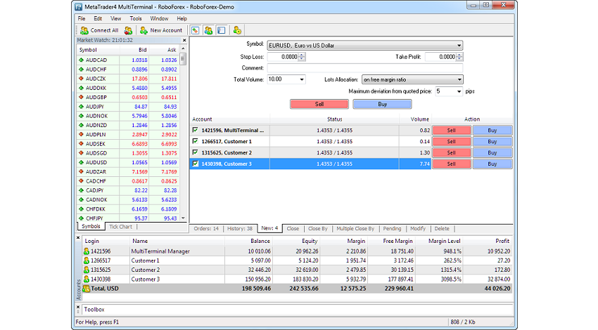Image resolution: width=598 pixels, height=330 pixels.
Task: Open the Total Volume dropdown
Action: coord(302,79)
